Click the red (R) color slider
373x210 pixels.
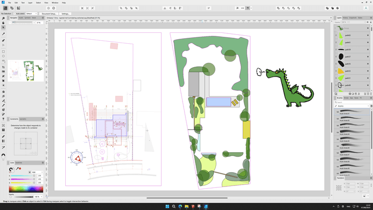tap(22, 176)
